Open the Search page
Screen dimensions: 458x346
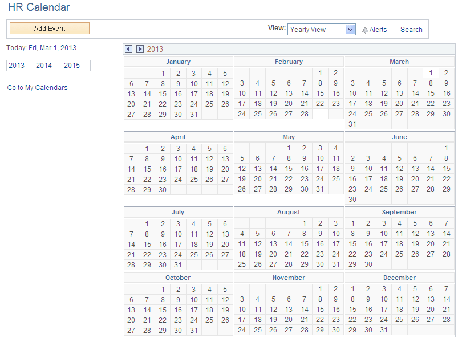tap(411, 29)
